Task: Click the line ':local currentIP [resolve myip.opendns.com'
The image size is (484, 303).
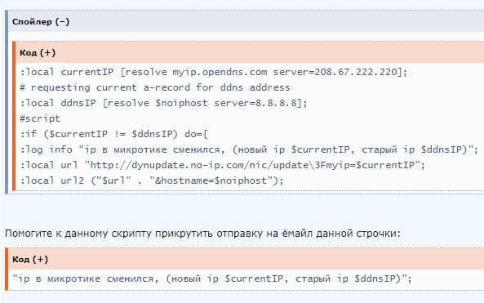Action: click(214, 72)
